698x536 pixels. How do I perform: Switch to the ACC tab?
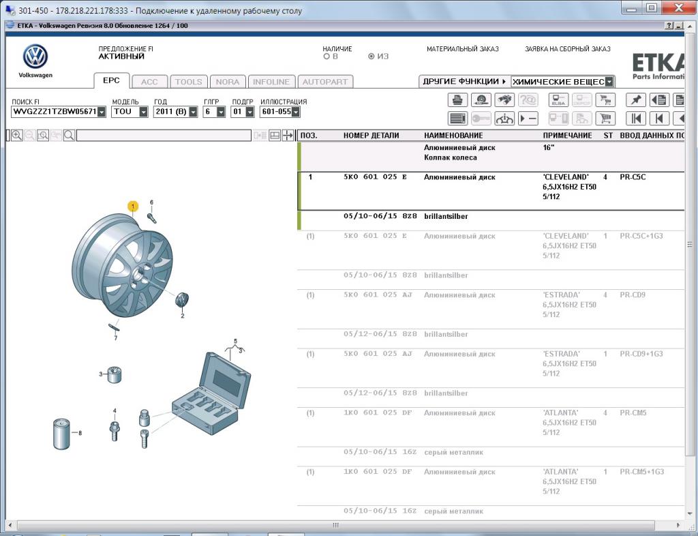click(149, 82)
